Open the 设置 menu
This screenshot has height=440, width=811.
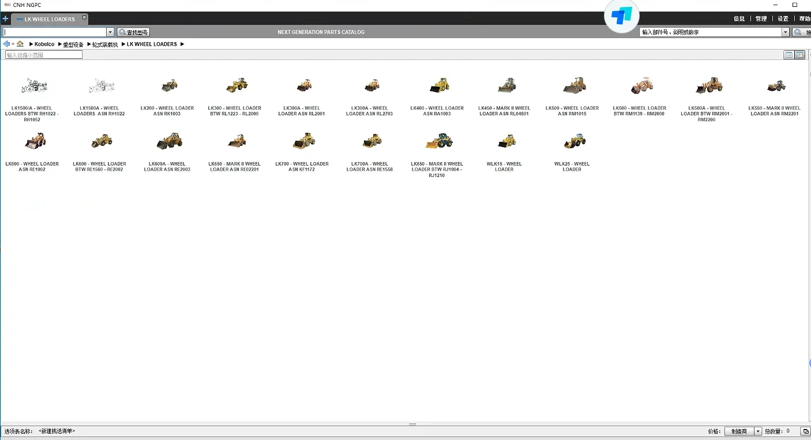(783, 19)
